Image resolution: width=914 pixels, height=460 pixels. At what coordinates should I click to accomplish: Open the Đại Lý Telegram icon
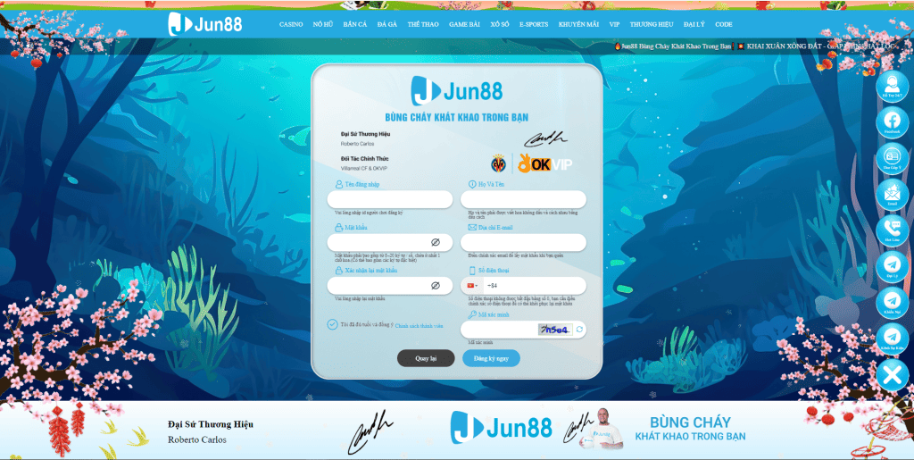click(891, 265)
